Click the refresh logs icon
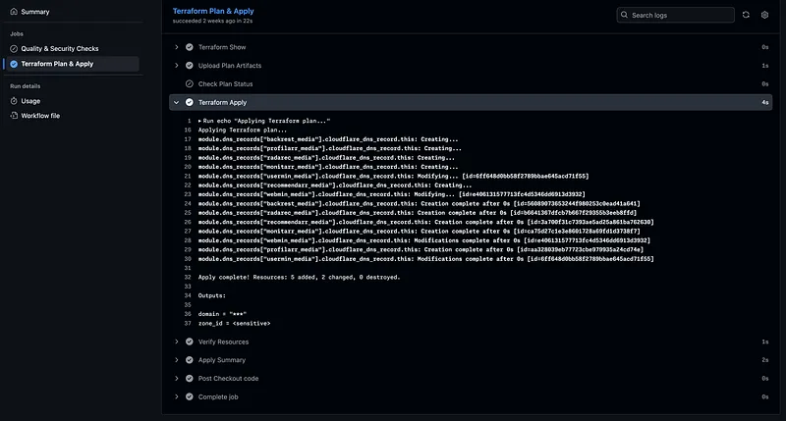 pyautogui.click(x=747, y=15)
